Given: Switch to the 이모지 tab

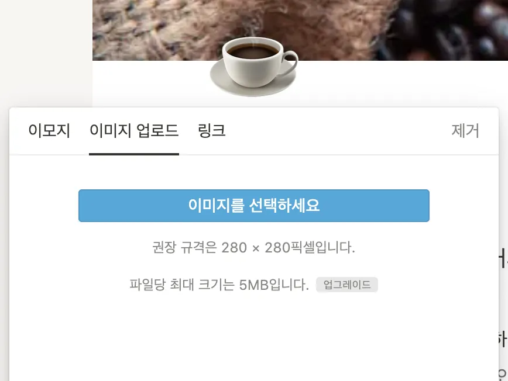Looking at the screenshot, I should 49,131.
